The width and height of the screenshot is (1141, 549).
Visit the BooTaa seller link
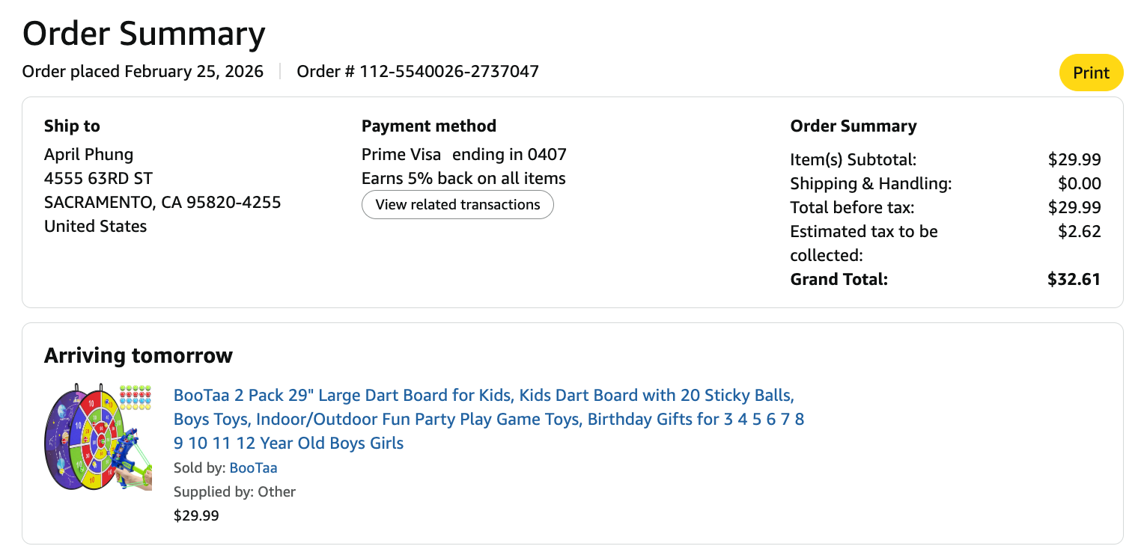click(253, 468)
